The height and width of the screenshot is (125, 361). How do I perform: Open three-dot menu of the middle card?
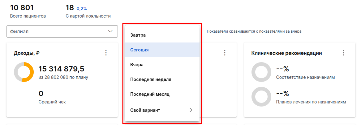(225, 53)
